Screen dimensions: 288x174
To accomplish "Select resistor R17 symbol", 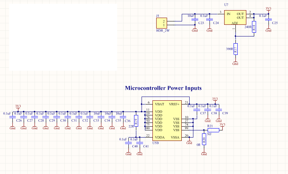I will pos(235,49).
